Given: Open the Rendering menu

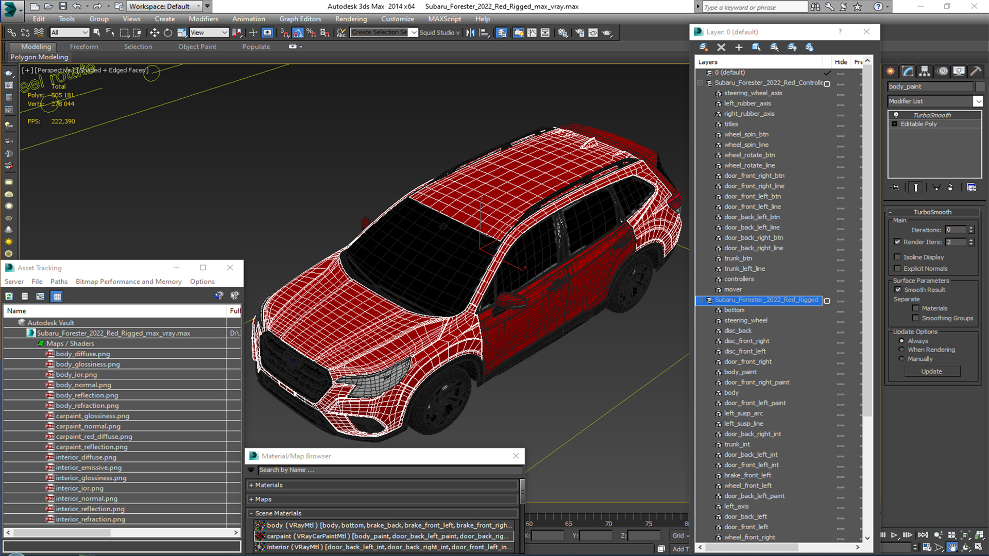Looking at the screenshot, I should click(x=351, y=19).
